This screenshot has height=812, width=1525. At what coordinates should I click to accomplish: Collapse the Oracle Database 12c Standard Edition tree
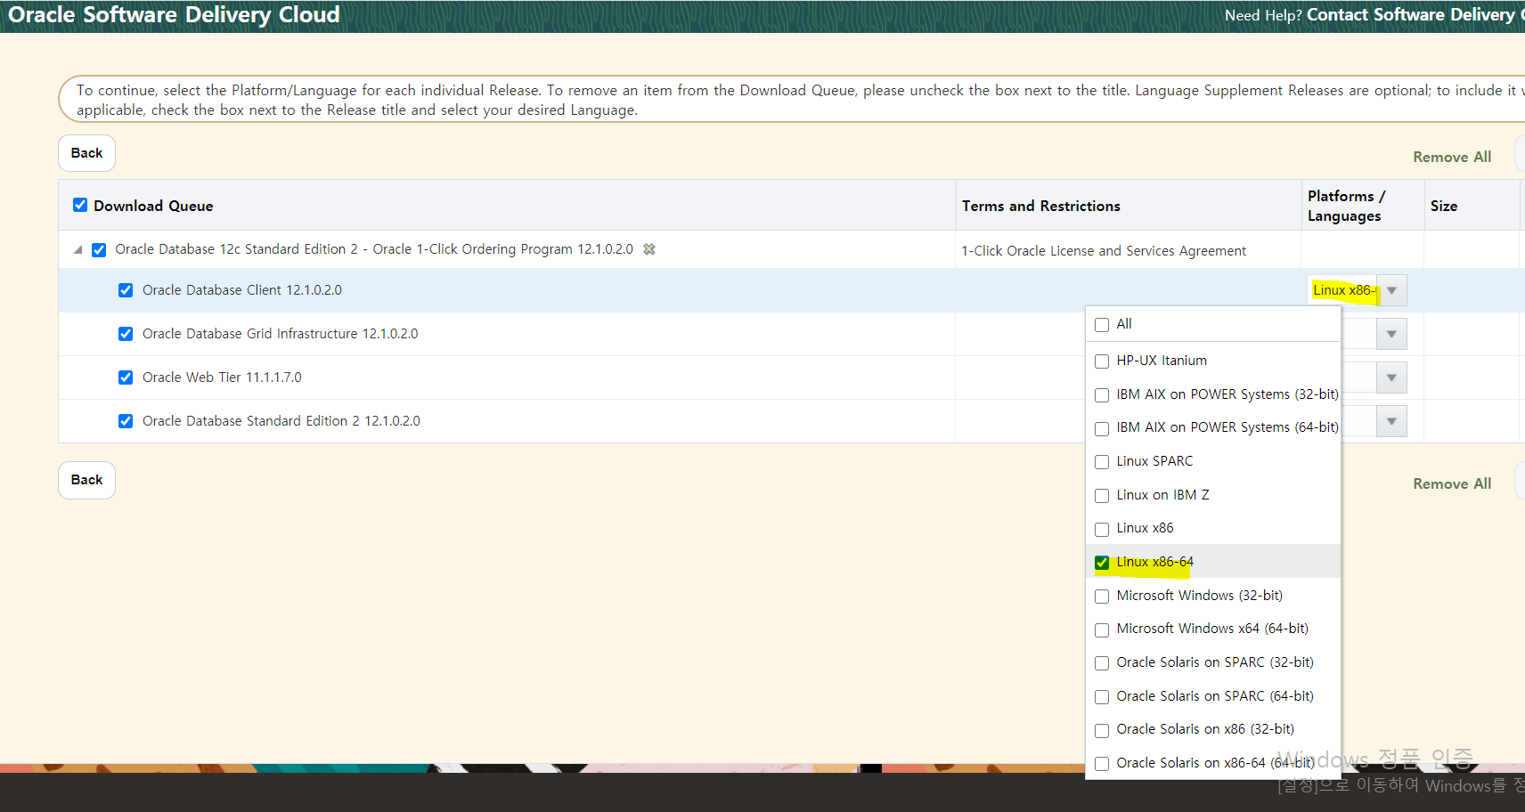point(77,250)
